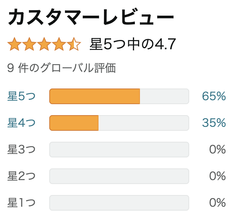Click the fourth rating star icon
The width and height of the screenshot is (233, 213).
point(59,44)
